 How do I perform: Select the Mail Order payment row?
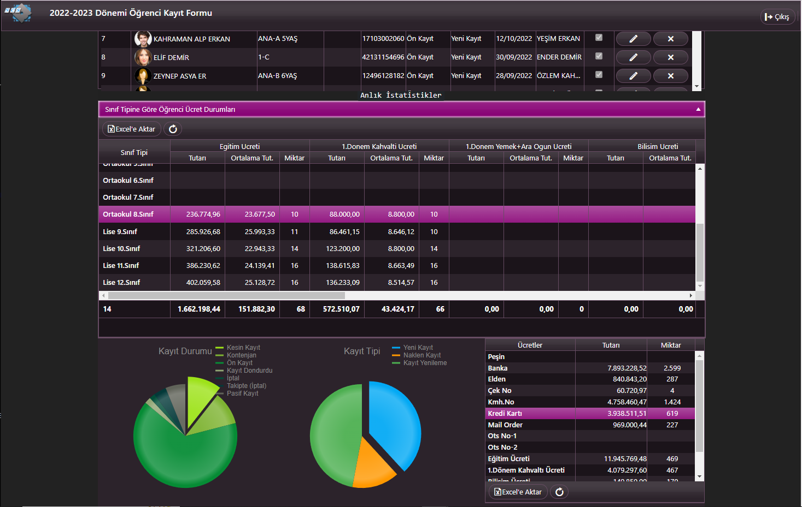coord(590,425)
